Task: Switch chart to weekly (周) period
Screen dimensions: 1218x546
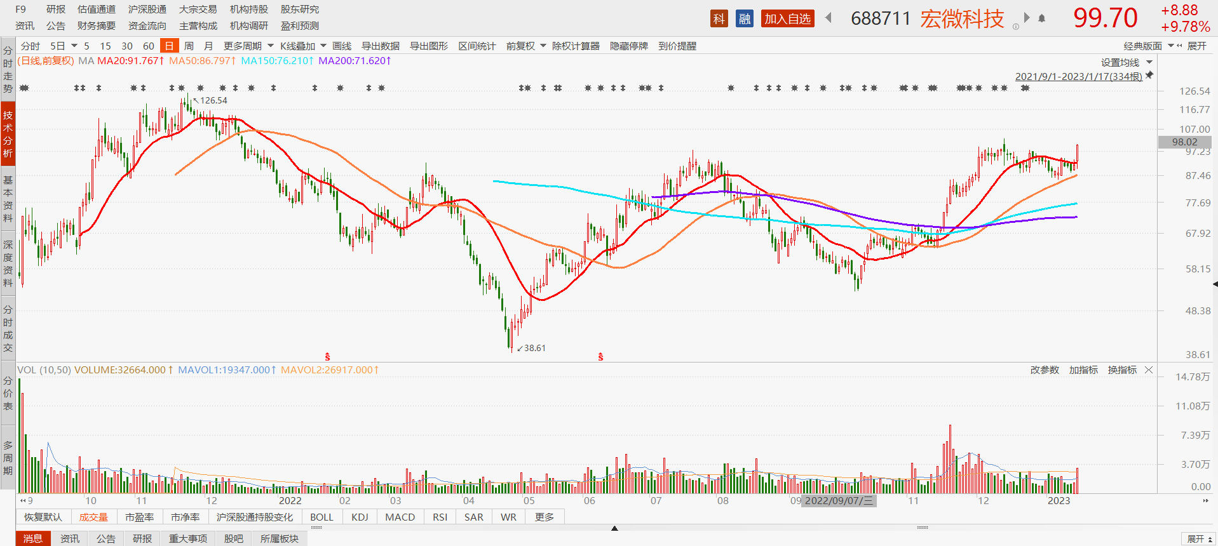Action: tap(189, 46)
